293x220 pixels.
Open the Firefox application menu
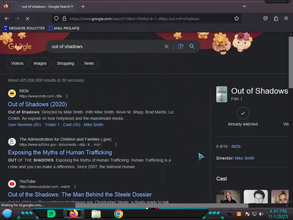tap(286, 18)
